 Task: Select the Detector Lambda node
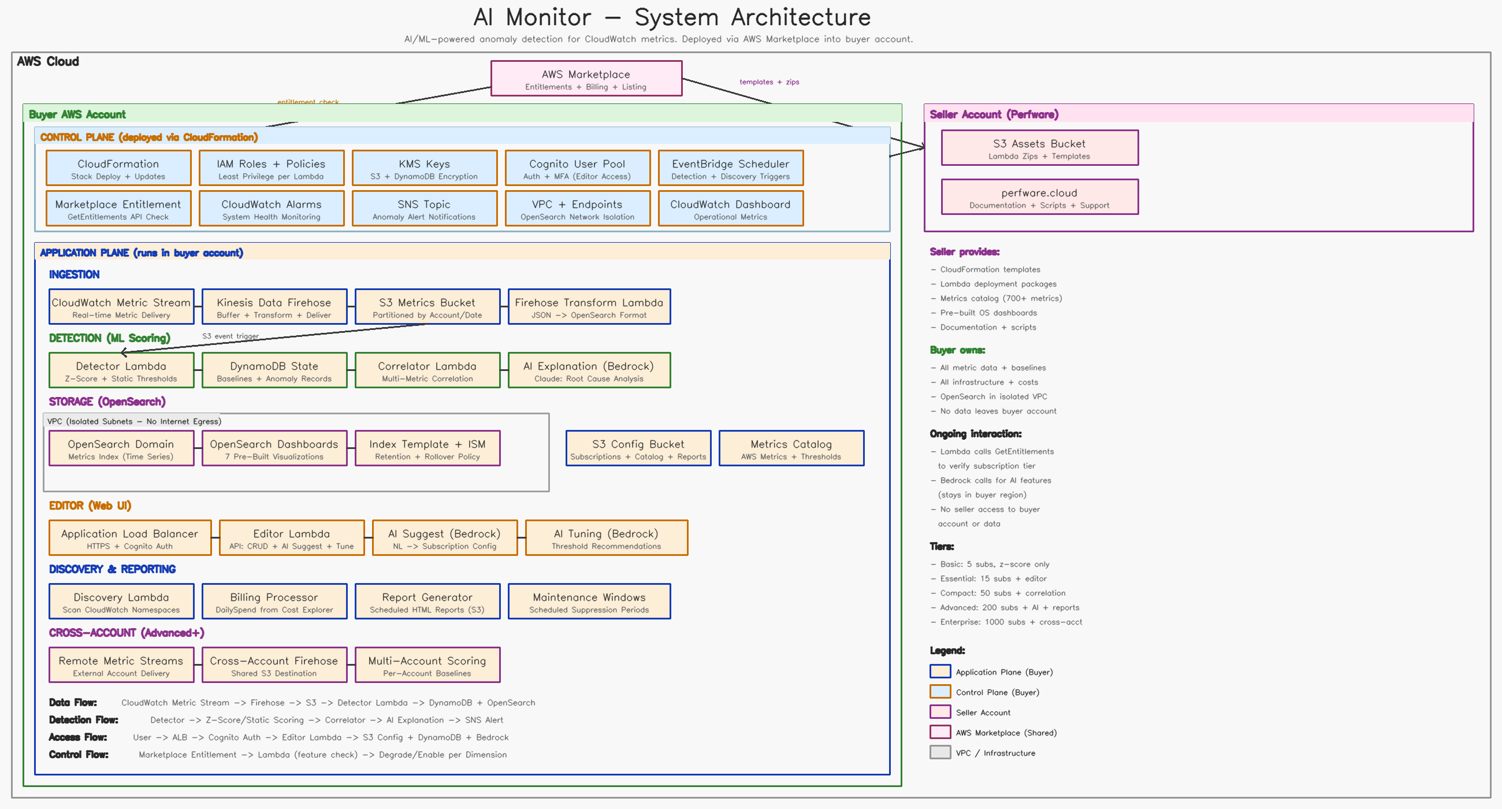121,370
